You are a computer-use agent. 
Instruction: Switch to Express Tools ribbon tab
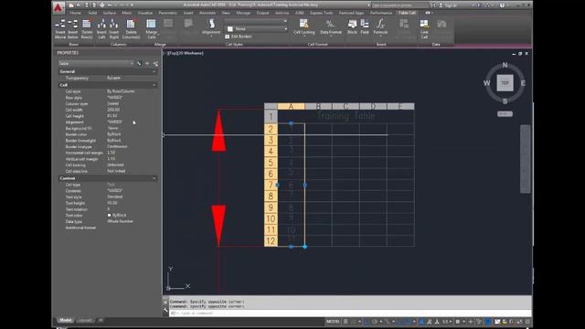(x=321, y=13)
